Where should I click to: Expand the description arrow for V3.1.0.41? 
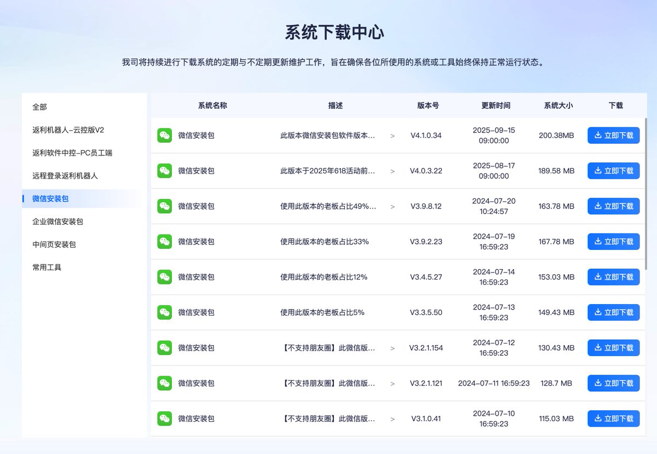click(393, 419)
